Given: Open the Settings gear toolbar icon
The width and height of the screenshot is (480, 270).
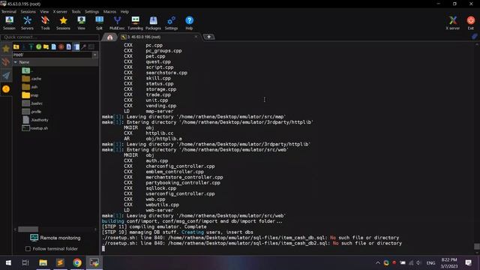Looking at the screenshot, I should click(171, 23).
